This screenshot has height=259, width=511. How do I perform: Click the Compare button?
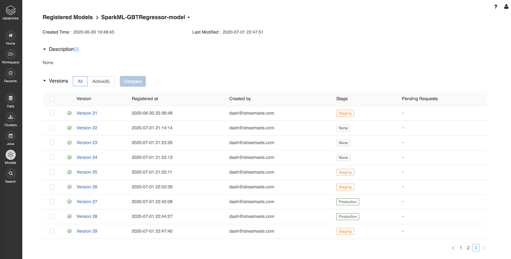133,81
